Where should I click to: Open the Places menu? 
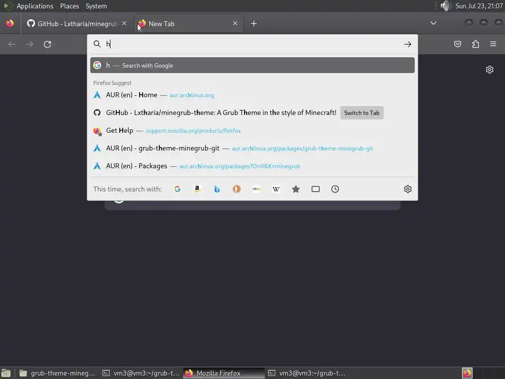click(x=70, y=6)
